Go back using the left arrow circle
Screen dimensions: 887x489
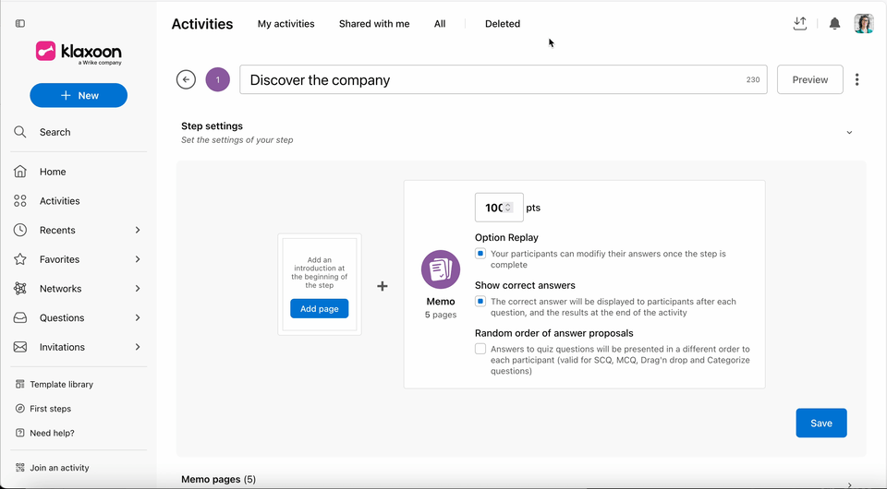tap(186, 79)
